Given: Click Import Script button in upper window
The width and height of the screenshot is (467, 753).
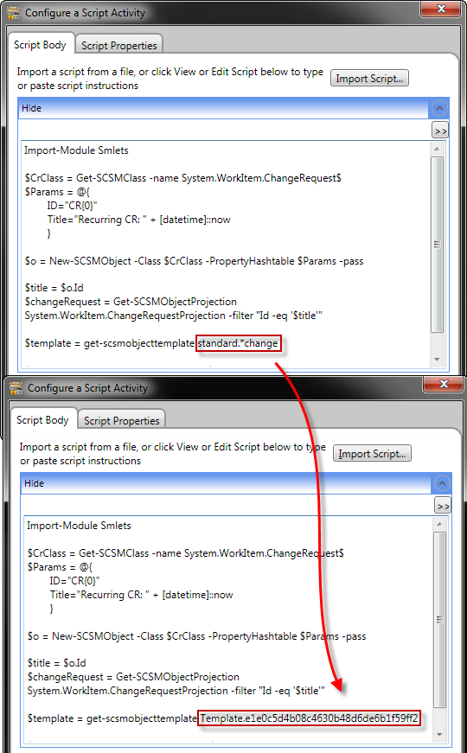Looking at the screenshot, I should point(369,79).
